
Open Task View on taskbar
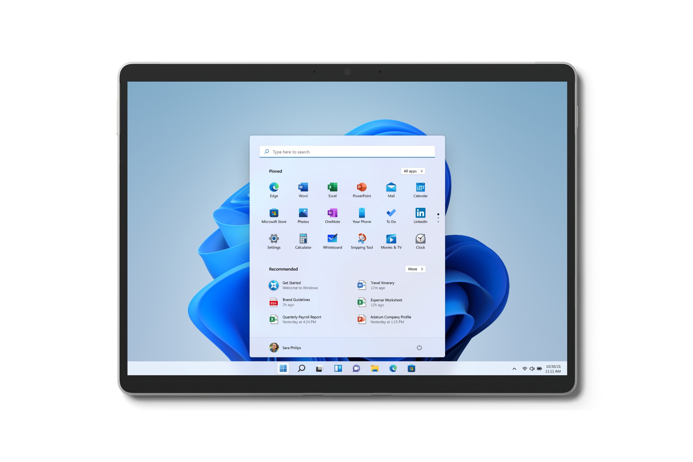pos(319,368)
